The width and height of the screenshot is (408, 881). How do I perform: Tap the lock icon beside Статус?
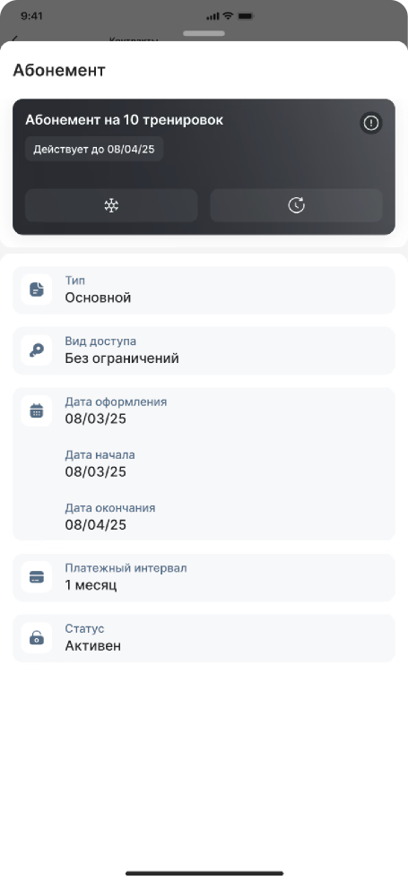coord(37,638)
